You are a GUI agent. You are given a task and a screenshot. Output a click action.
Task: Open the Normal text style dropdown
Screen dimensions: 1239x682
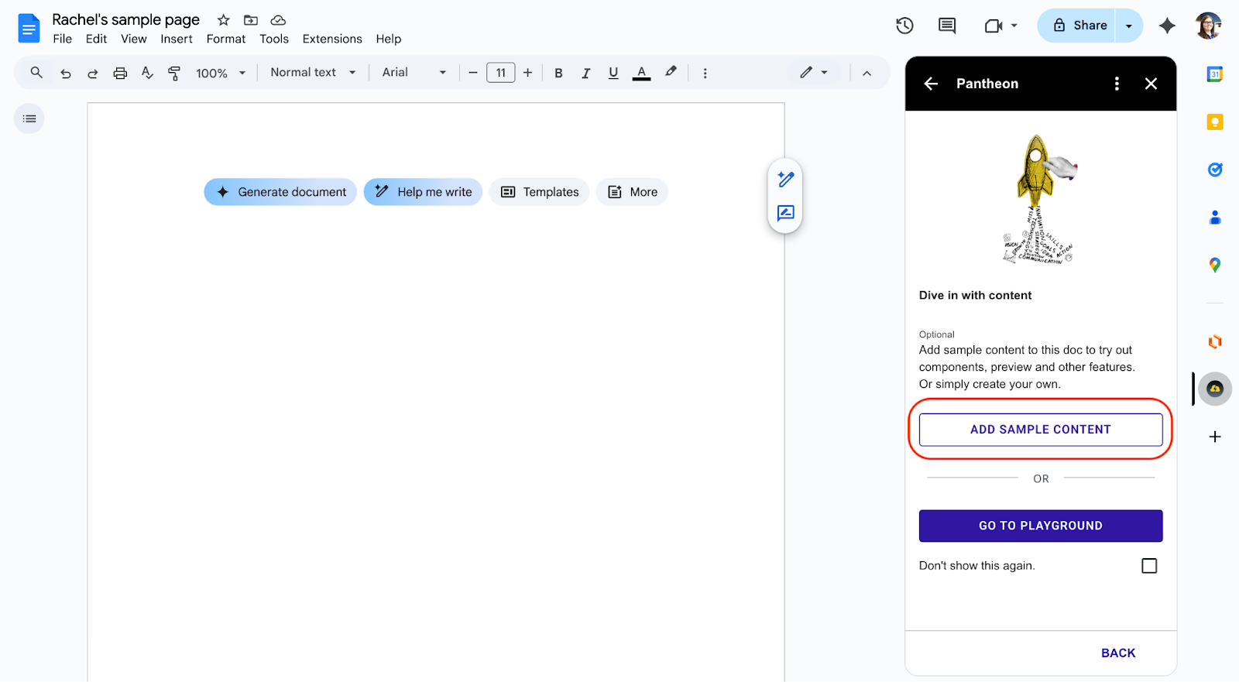[313, 73]
